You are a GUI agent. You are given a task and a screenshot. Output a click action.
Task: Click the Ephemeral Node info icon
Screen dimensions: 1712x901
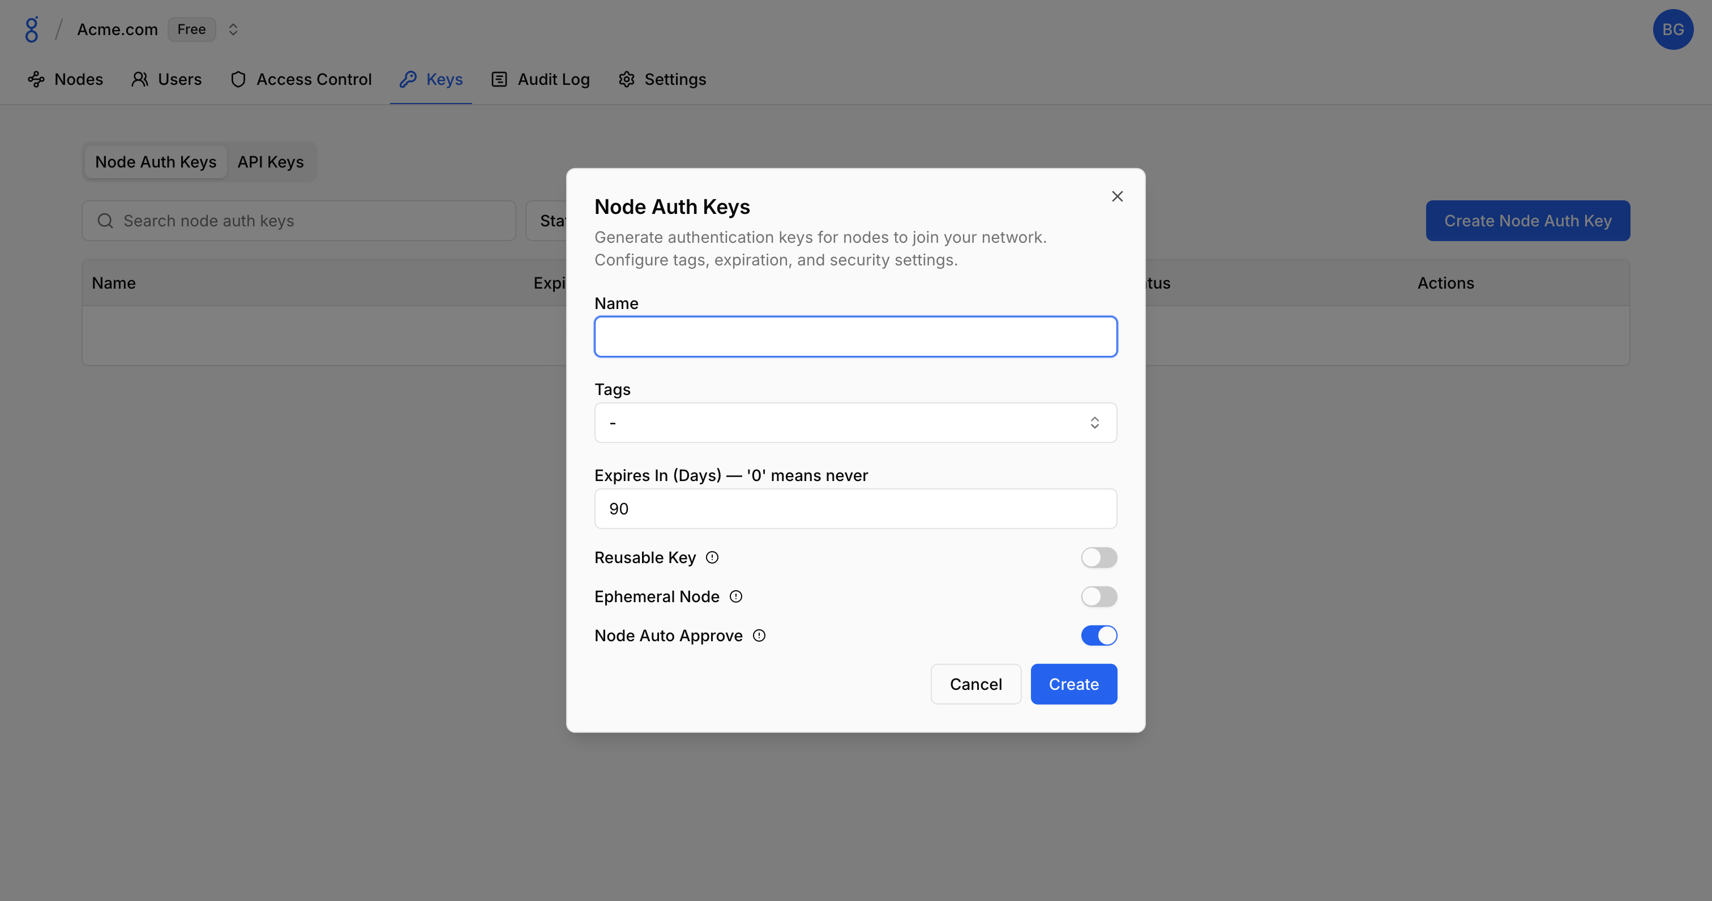(x=736, y=597)
